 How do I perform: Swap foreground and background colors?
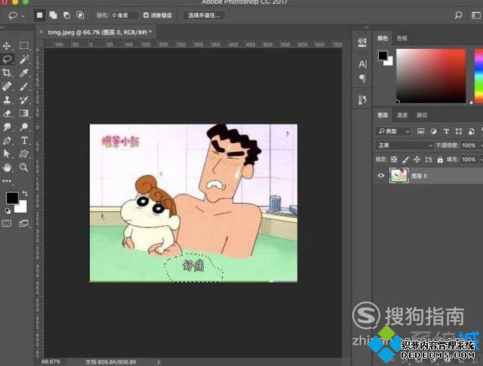pos(25,194)
